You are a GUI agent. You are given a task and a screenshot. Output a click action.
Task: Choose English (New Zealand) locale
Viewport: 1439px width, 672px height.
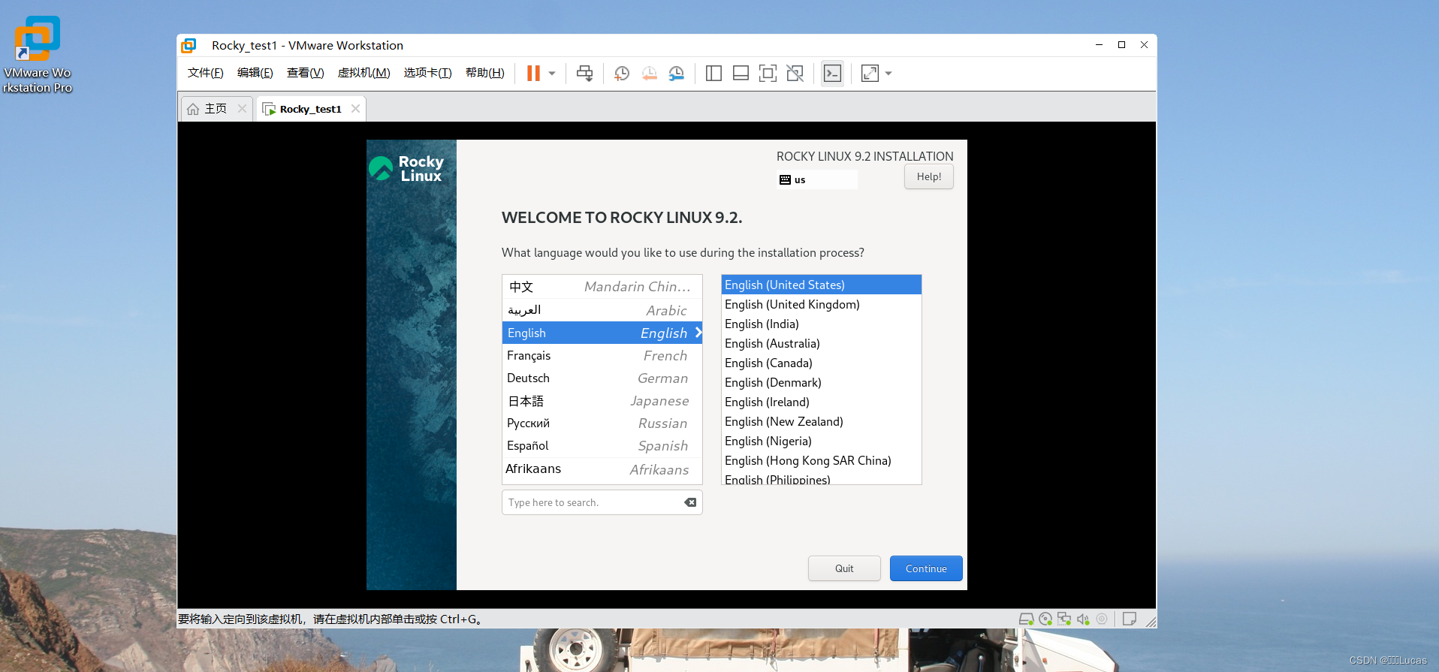821,421
